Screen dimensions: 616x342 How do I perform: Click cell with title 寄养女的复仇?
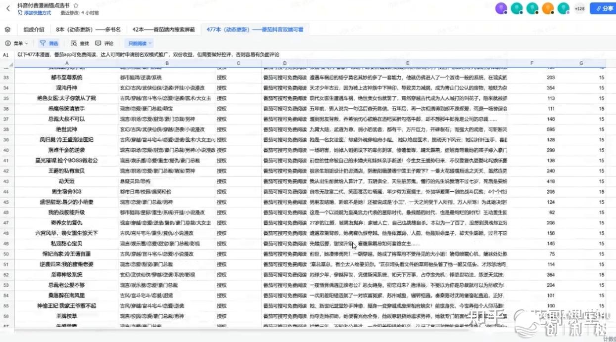click(x=66, y=223)
